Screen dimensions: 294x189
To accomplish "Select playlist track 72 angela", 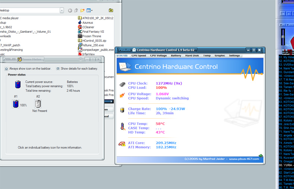I will coord(286,135).
